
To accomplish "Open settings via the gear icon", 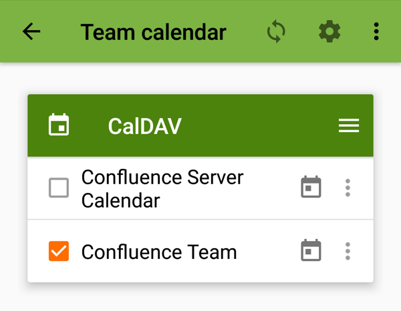I will tap(329, 32).
